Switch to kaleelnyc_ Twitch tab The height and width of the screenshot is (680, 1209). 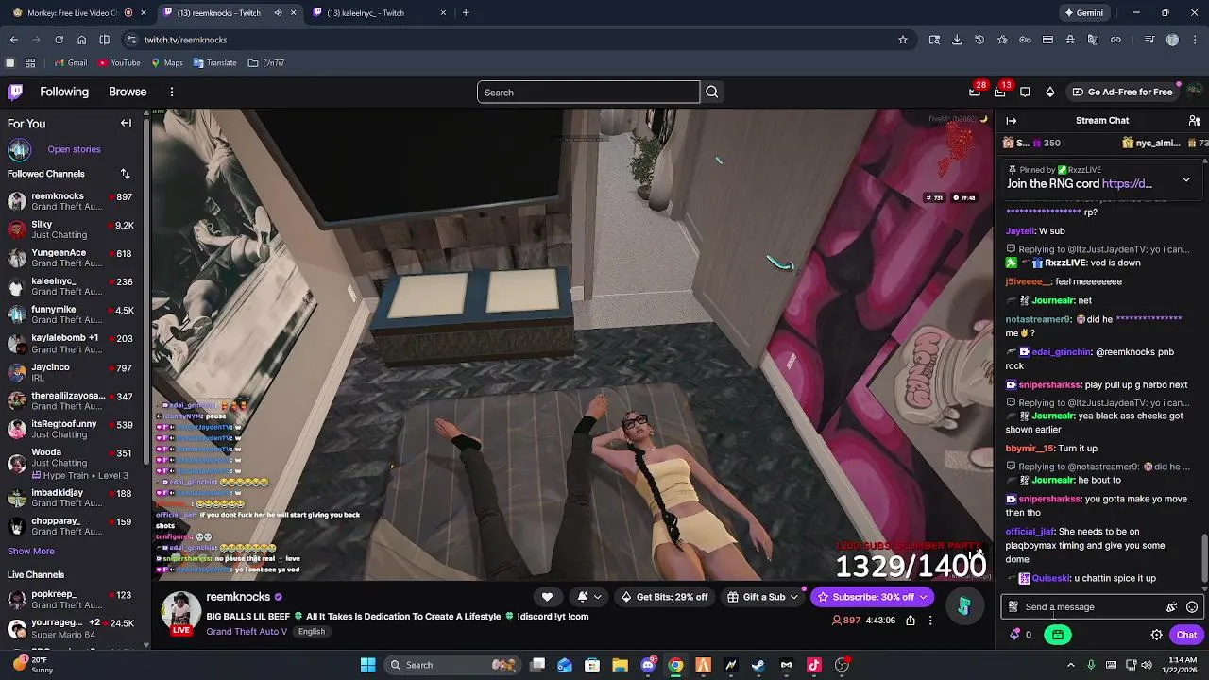point(380,12)
